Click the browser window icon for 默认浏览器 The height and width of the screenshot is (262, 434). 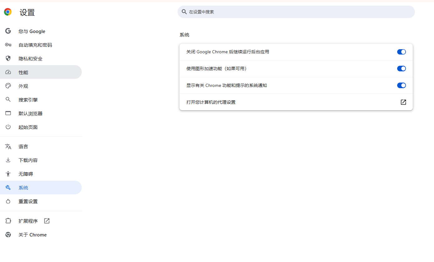pyautogui.click(x=8, y=113)
